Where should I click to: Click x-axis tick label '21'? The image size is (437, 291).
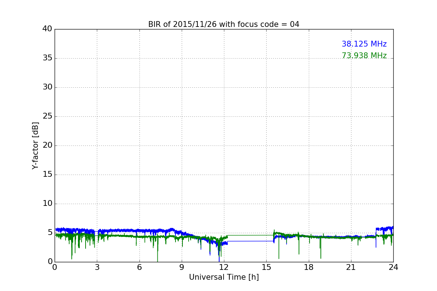351,267
